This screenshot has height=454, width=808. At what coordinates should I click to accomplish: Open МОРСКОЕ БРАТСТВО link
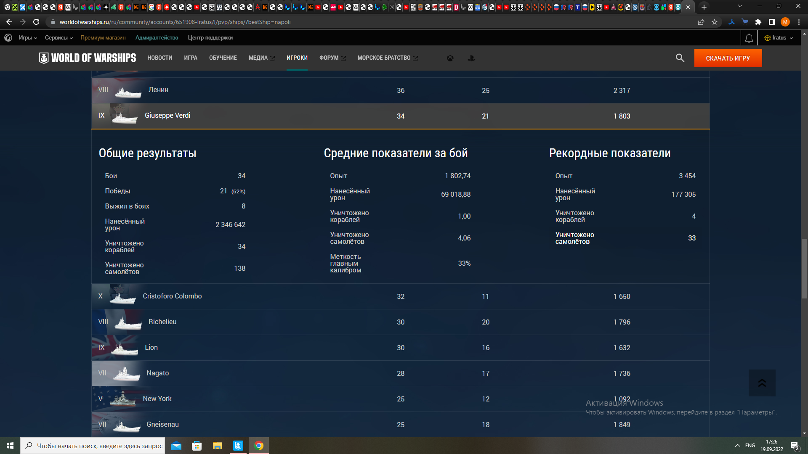click(x=388, y=58)
